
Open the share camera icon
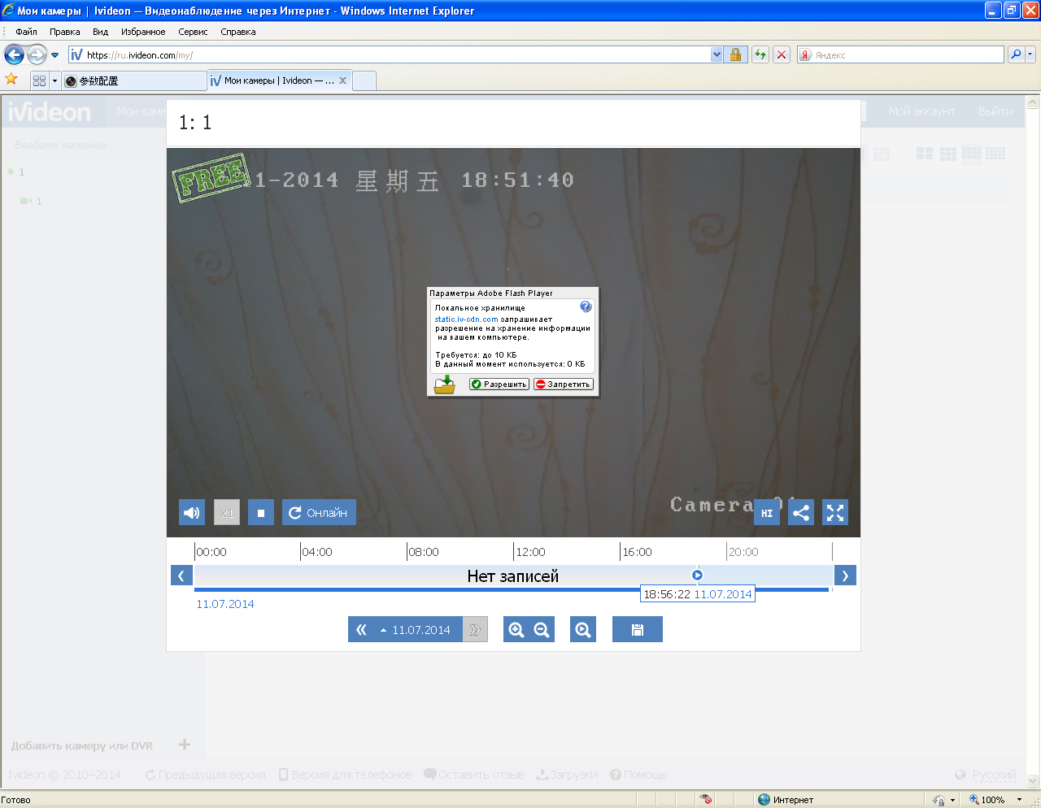(801, 513)
